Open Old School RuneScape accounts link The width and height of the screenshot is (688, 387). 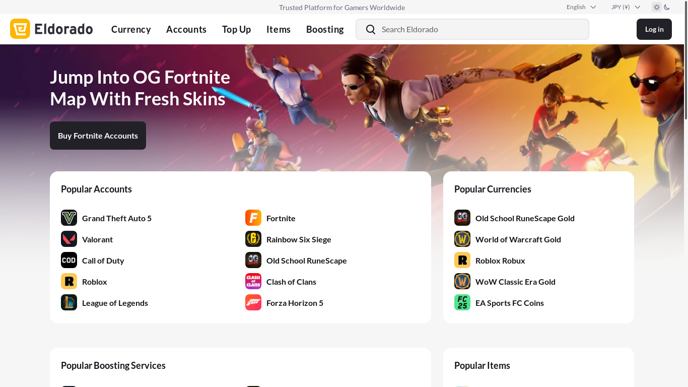pos(307,261)
